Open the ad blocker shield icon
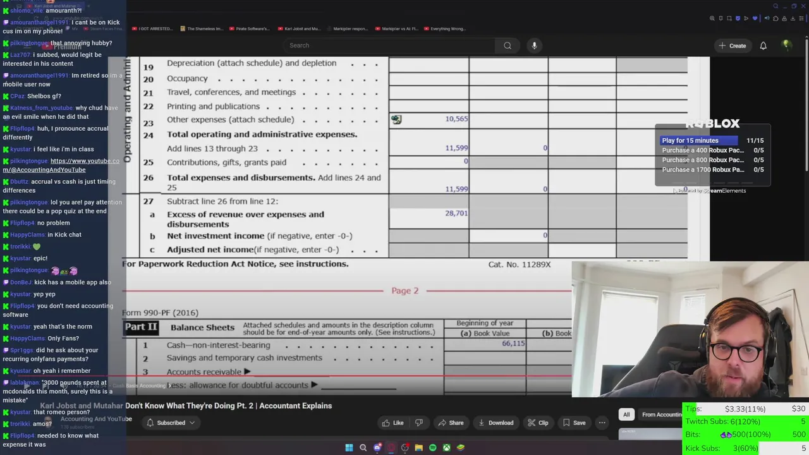The image size is (809, 455). [x=738, y=18]
